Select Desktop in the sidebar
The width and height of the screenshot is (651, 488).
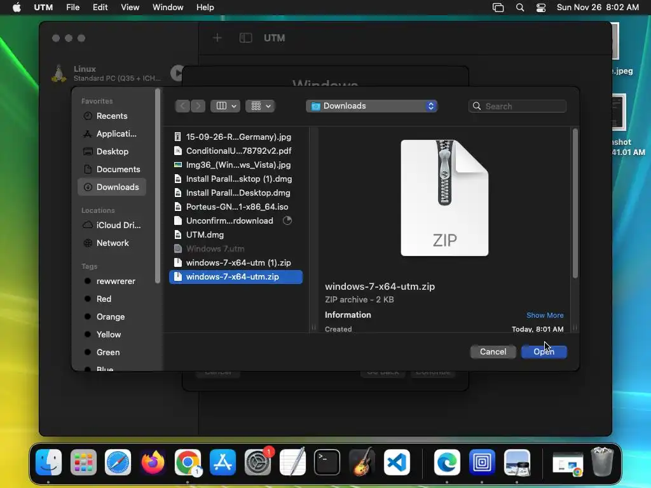[x=112, y=152]
